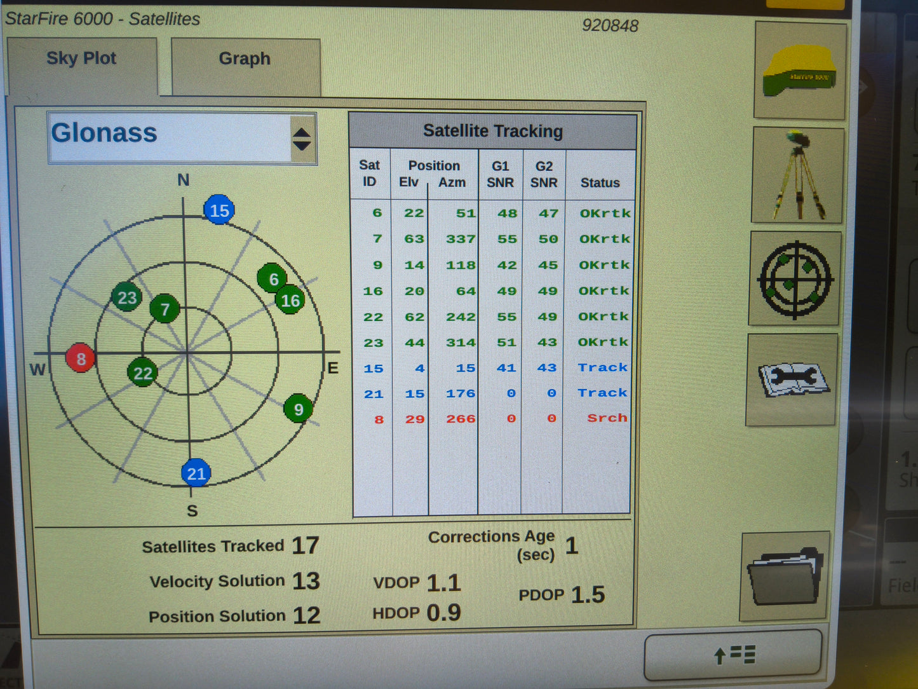Click Track status in satellite 15 row

[x=603, y=367]
